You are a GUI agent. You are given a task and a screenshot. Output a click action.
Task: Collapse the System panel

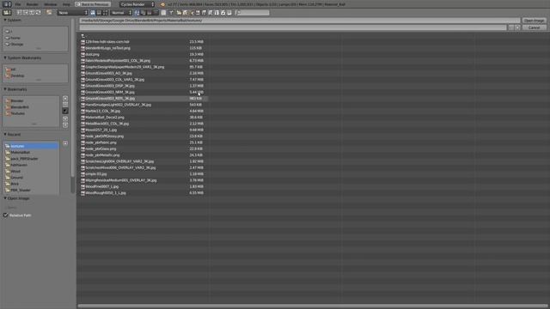[5, 20]
